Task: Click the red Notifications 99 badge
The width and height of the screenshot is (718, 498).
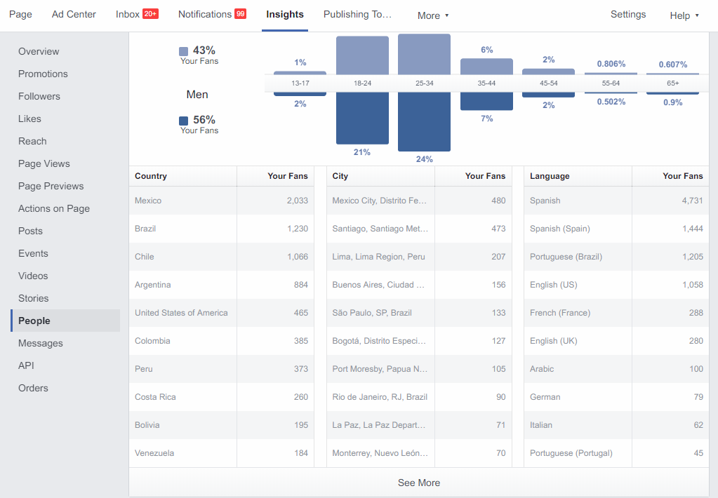Action: click(240, 14)
